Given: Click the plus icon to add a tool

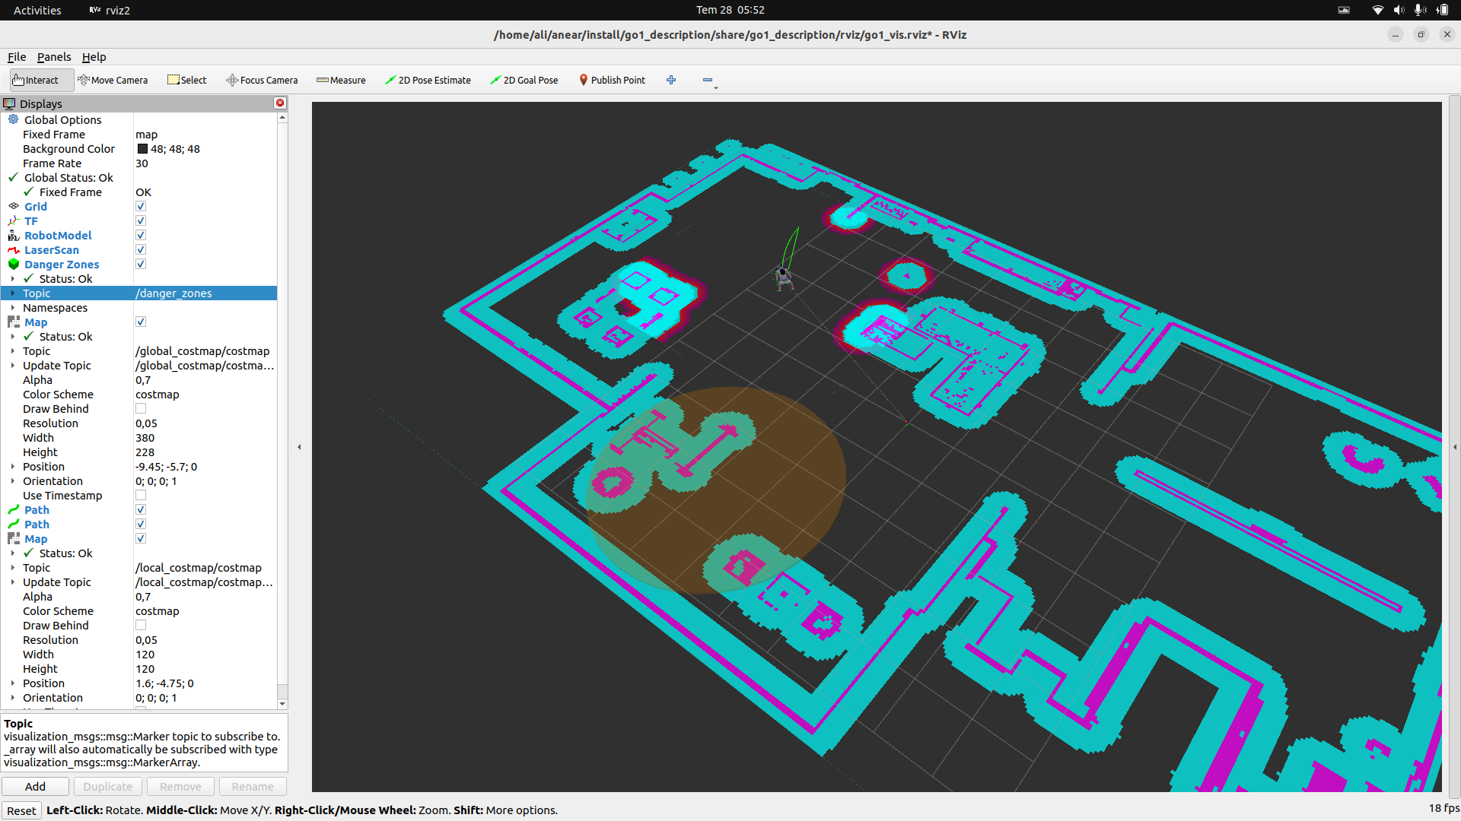Looking at the screenshot, I should coord(671,80).
